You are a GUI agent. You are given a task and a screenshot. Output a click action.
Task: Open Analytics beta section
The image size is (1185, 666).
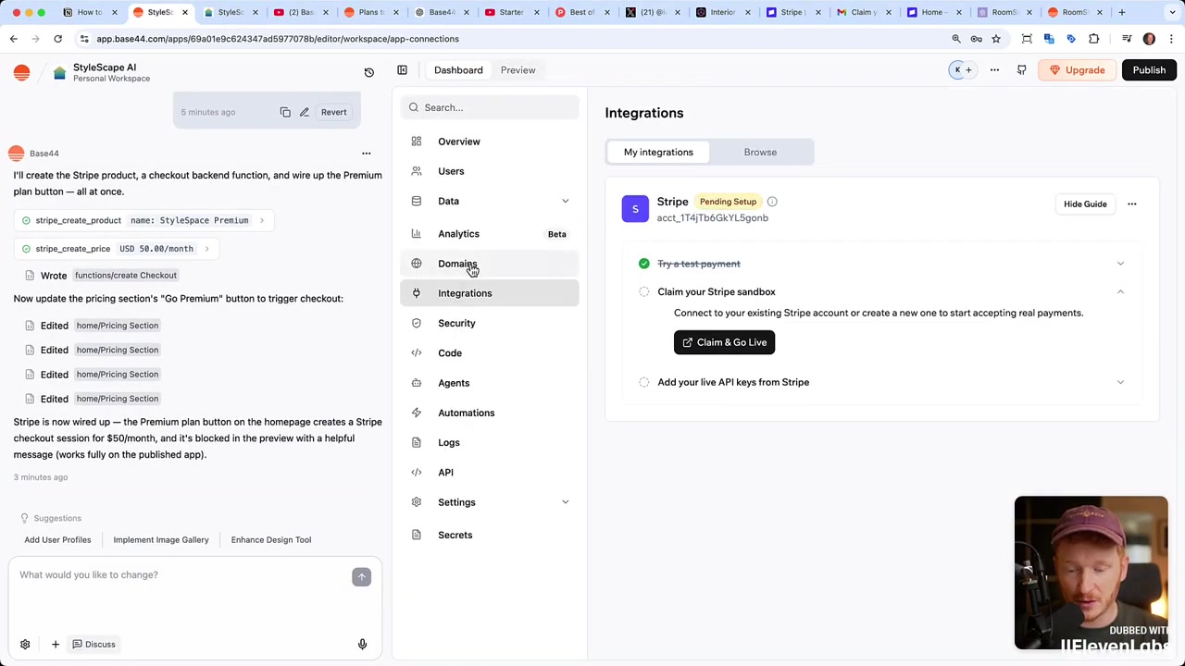[x=490, y=234]
